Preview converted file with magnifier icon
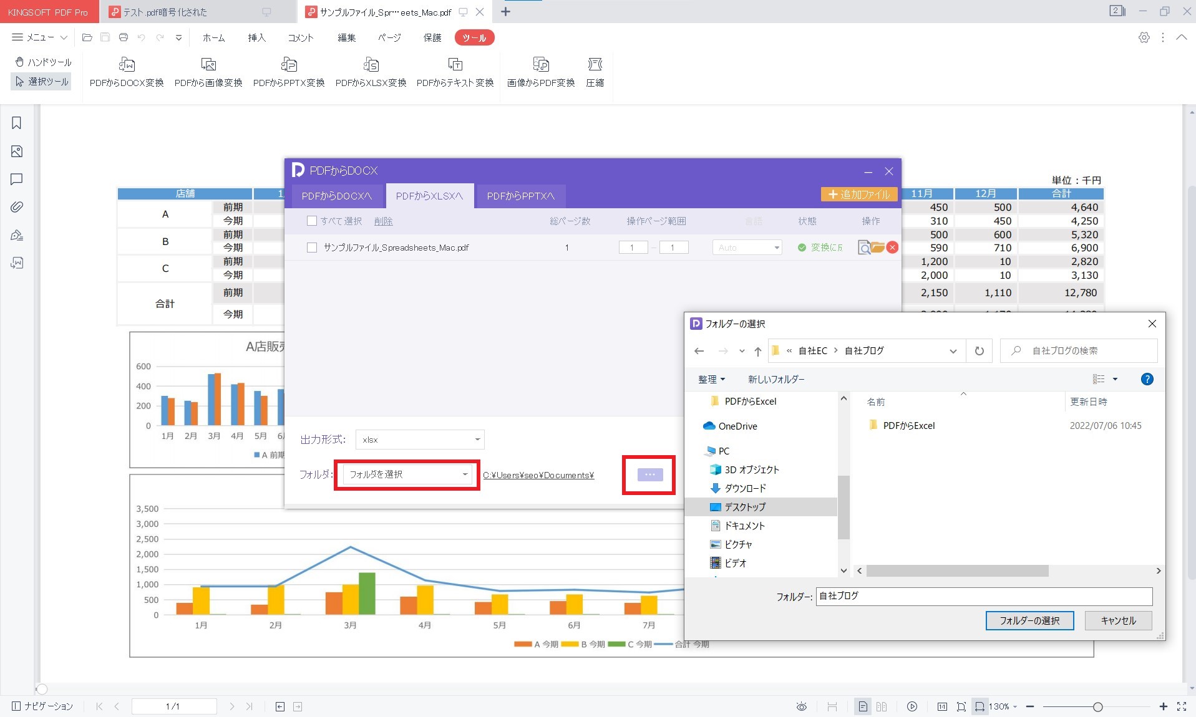This screenshot has height=717, width=1196. point(863,248)
